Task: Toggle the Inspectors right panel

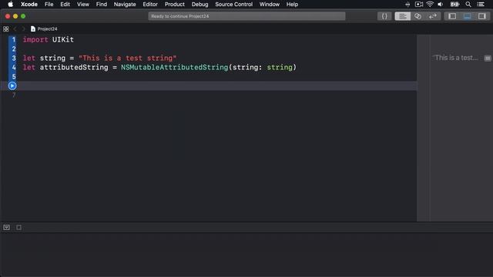Action: pos(481,16)
